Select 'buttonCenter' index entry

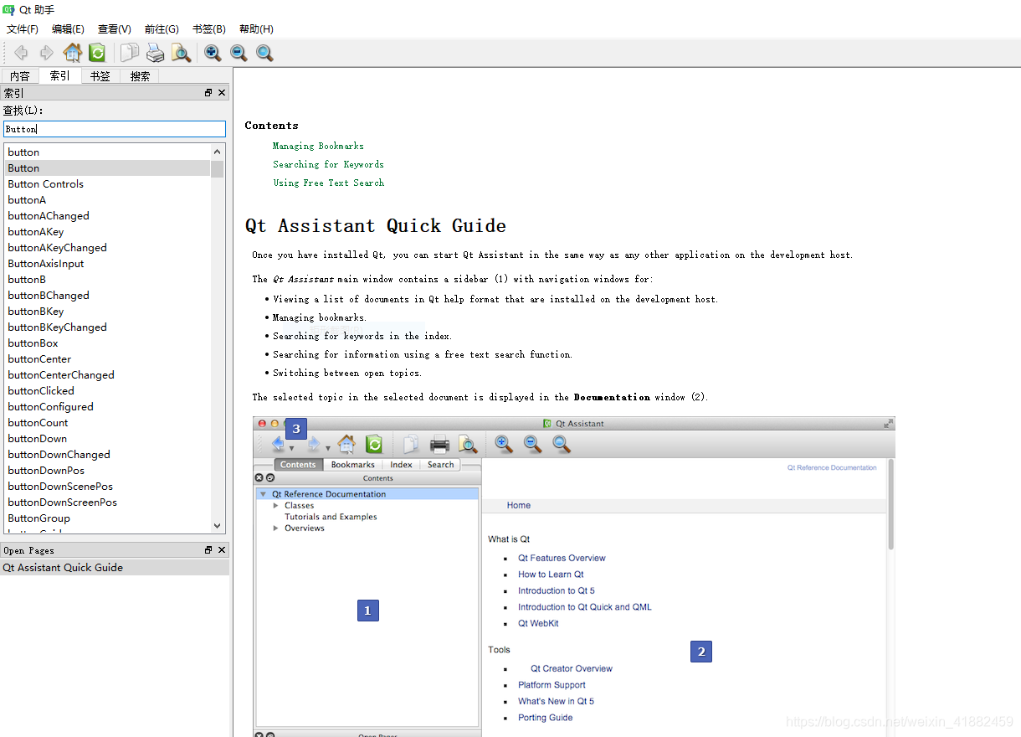coord(107,359)
